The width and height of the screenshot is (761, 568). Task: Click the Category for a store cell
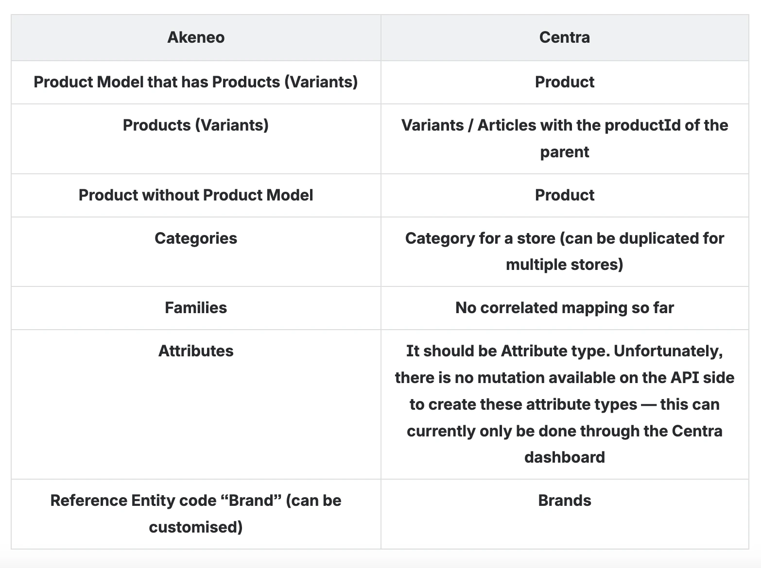click(565, 251)
